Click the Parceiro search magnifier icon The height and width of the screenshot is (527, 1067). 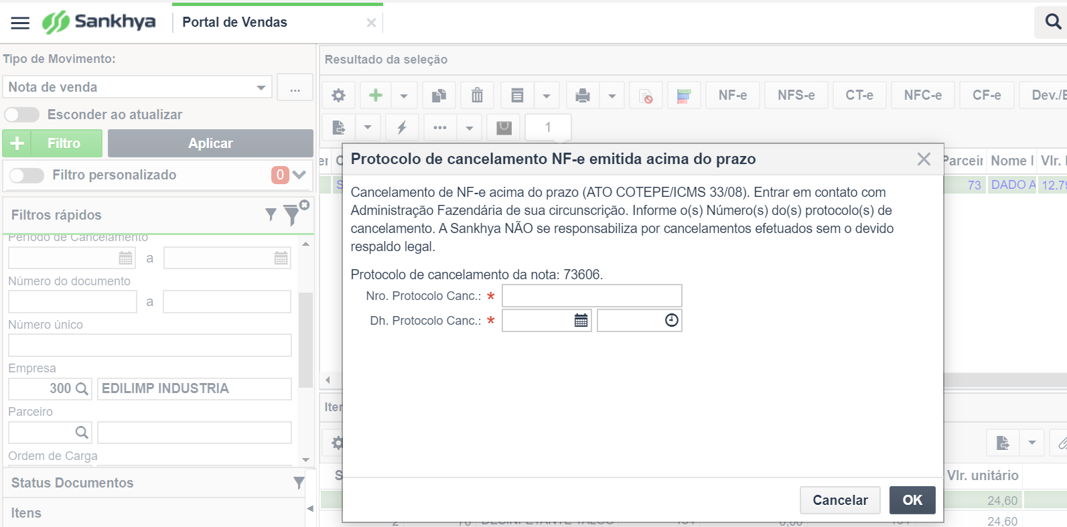[82, 433]
